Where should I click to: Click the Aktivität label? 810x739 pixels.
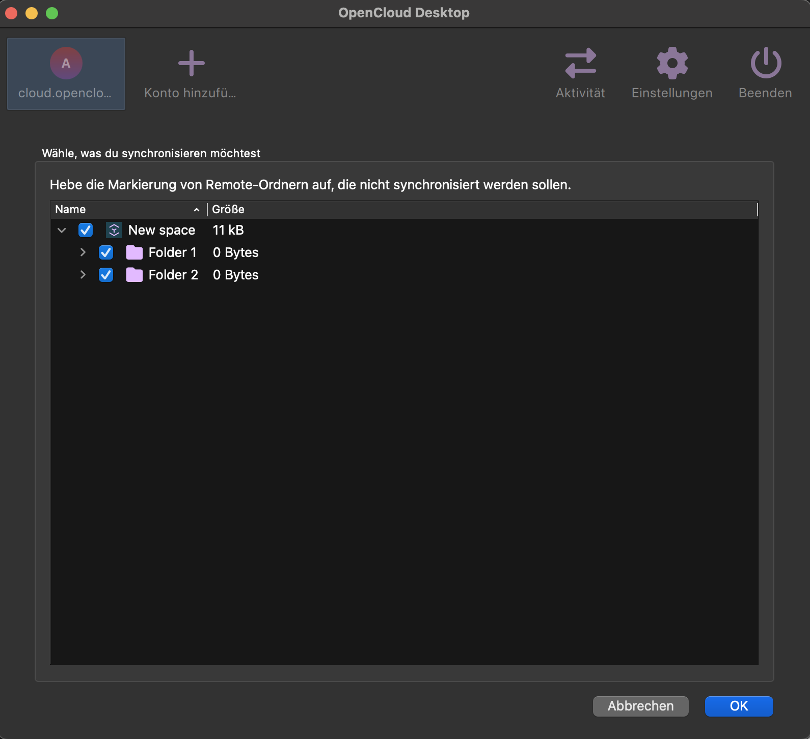click(x=581, y=93)
